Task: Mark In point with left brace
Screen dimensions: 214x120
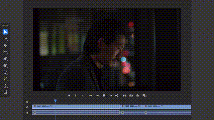Action: (76, 96)
